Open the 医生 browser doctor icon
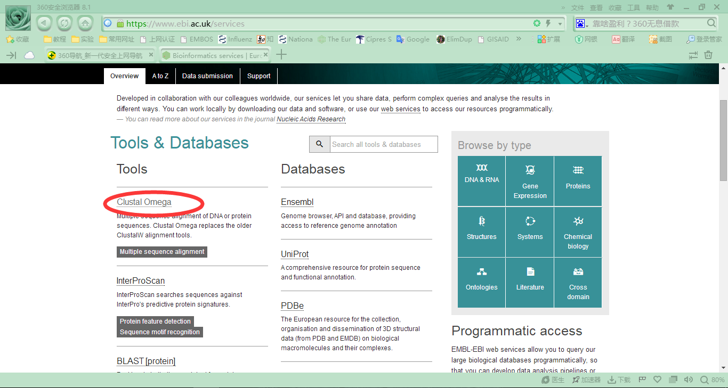728x388 pixels. (553, 380)
